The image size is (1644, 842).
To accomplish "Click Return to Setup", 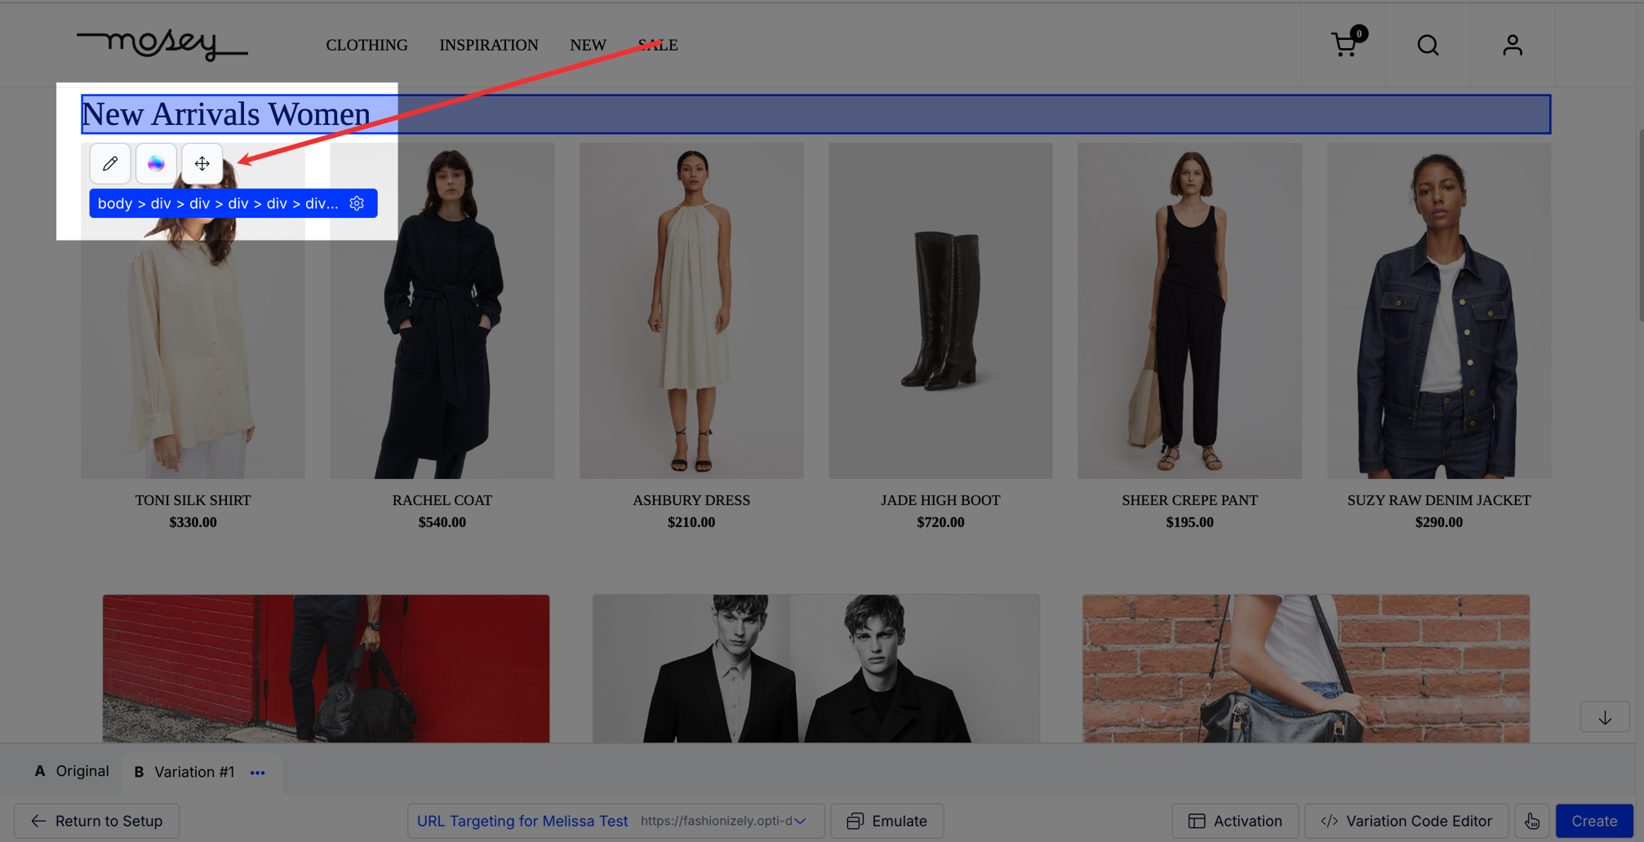I will coord(96,821).
